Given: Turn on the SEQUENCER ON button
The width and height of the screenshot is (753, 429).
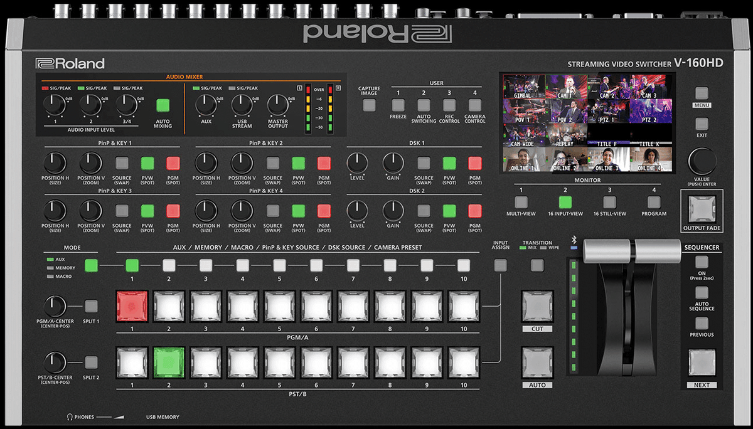Looking at the screenshot, I should 702,262.
